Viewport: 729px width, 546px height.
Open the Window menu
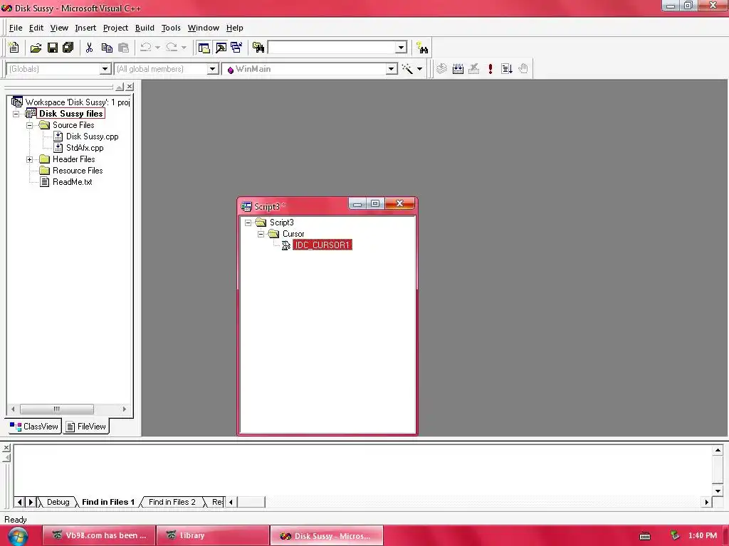(203, 28)
